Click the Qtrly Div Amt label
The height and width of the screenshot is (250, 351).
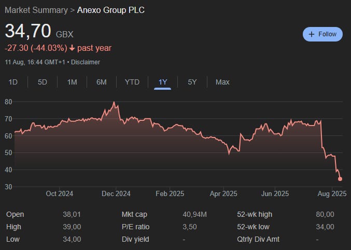point(258,239)
